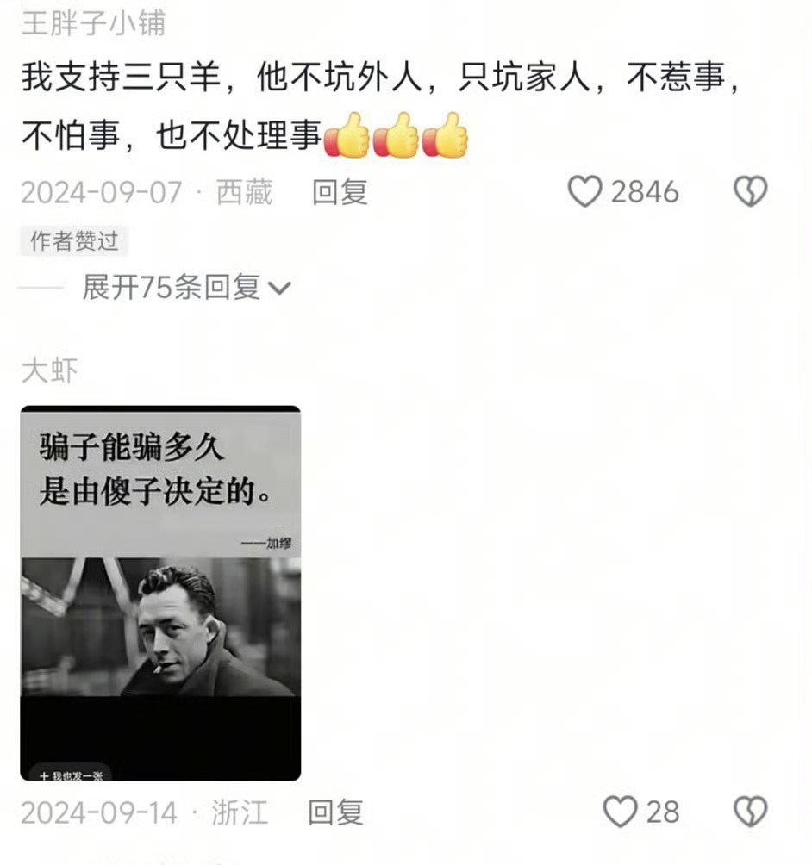Tap broken heart on 大虾's comment
The width and height of the screenshot is (812, 865).
click(750, 812)
